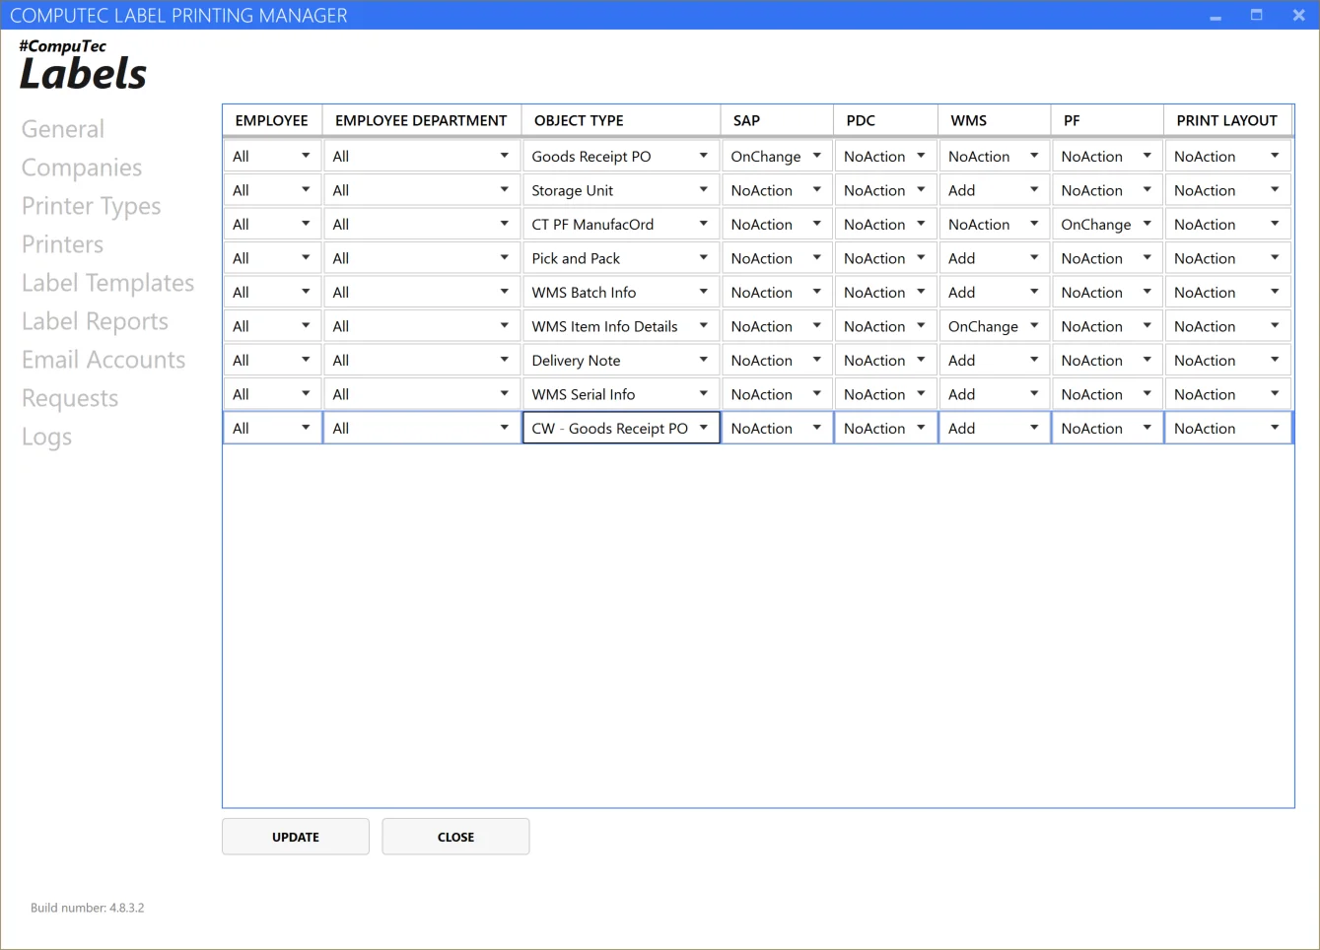Expand the CT PF ManufacOrd object type dropdown
This screenshot has height=950, width=1320.
tap(621, 225)
